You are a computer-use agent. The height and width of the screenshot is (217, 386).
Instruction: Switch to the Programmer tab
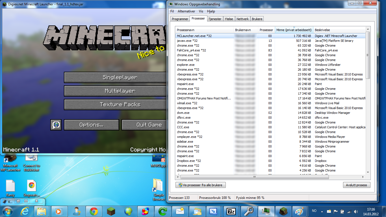[x=180, y=19]
